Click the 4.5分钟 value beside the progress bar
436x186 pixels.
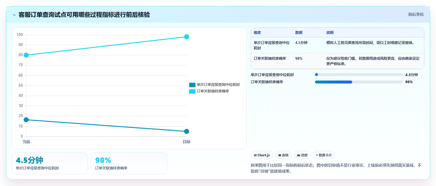coord(412,75)
